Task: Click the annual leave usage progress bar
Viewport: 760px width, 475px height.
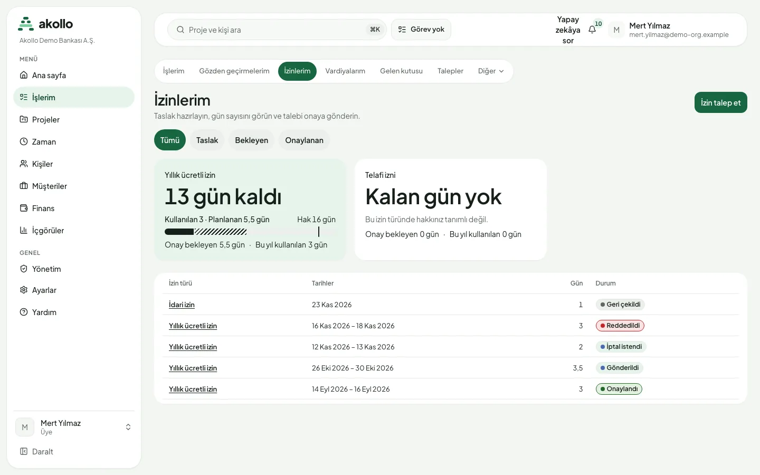Action: (250, 232)
